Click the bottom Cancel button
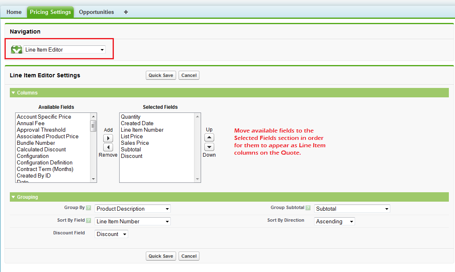 tap(189, 256)
